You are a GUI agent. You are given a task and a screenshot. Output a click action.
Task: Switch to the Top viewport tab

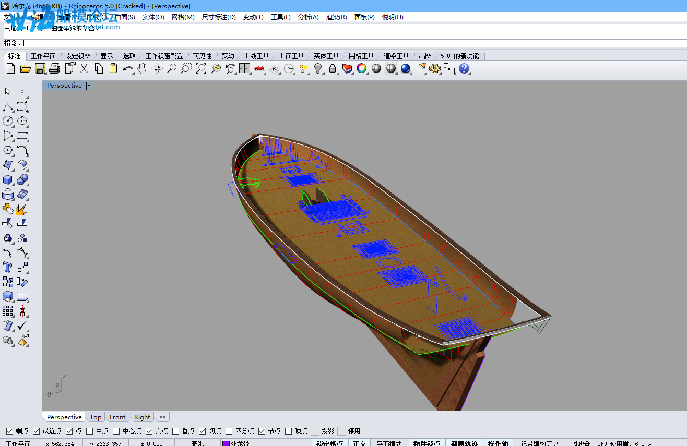click(x=96, y=417)
